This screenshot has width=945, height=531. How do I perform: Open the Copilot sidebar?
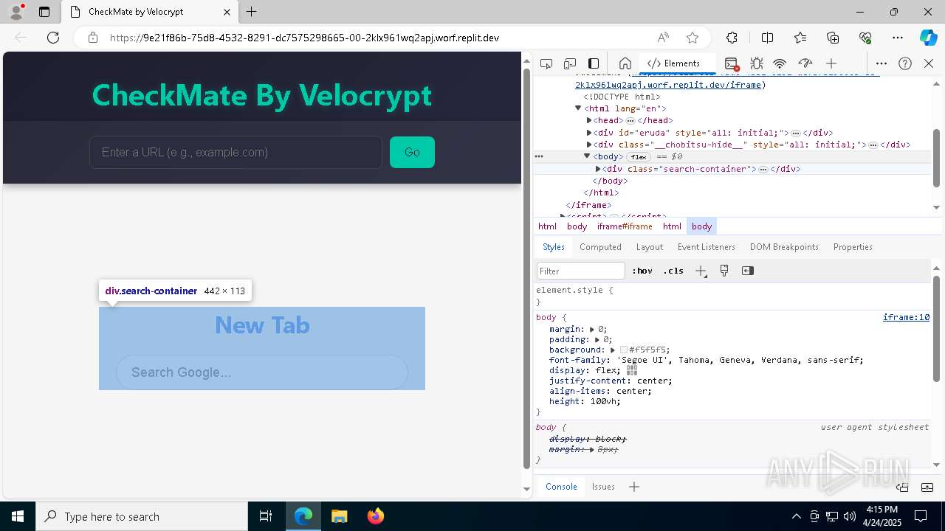pos(928,38)
